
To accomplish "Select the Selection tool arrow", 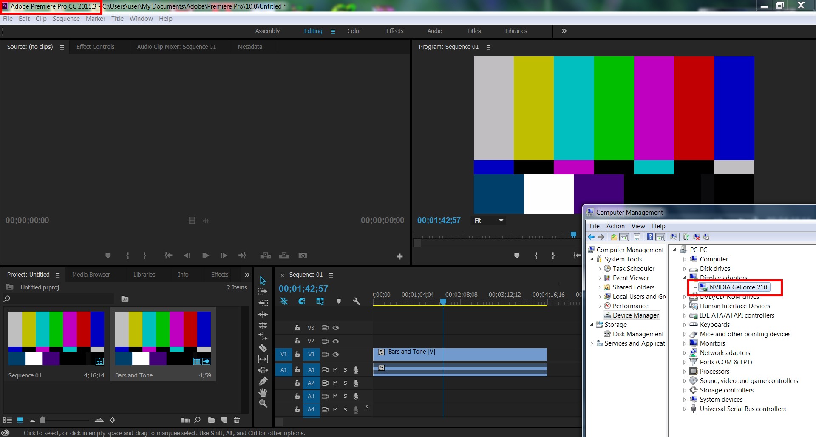I will click(263, 281).
